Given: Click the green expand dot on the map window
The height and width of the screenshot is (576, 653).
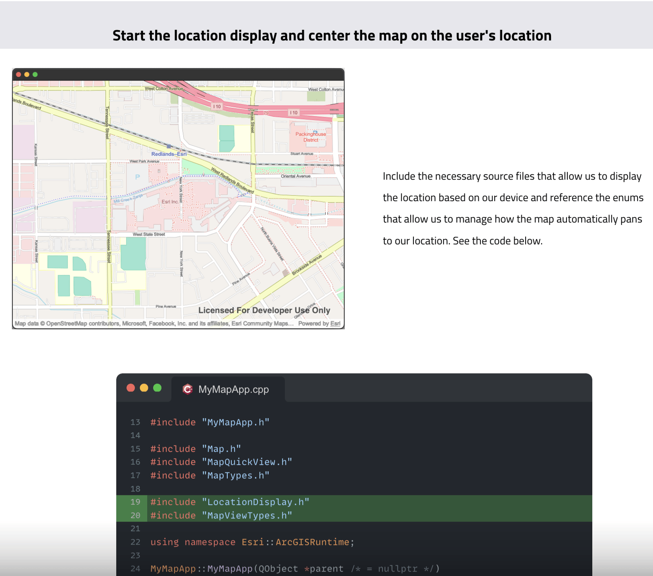Looking at the screenshot, I should [x=36, y=74].
